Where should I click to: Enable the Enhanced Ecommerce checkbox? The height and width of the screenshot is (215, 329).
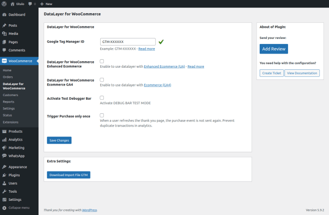coord(102,61)
